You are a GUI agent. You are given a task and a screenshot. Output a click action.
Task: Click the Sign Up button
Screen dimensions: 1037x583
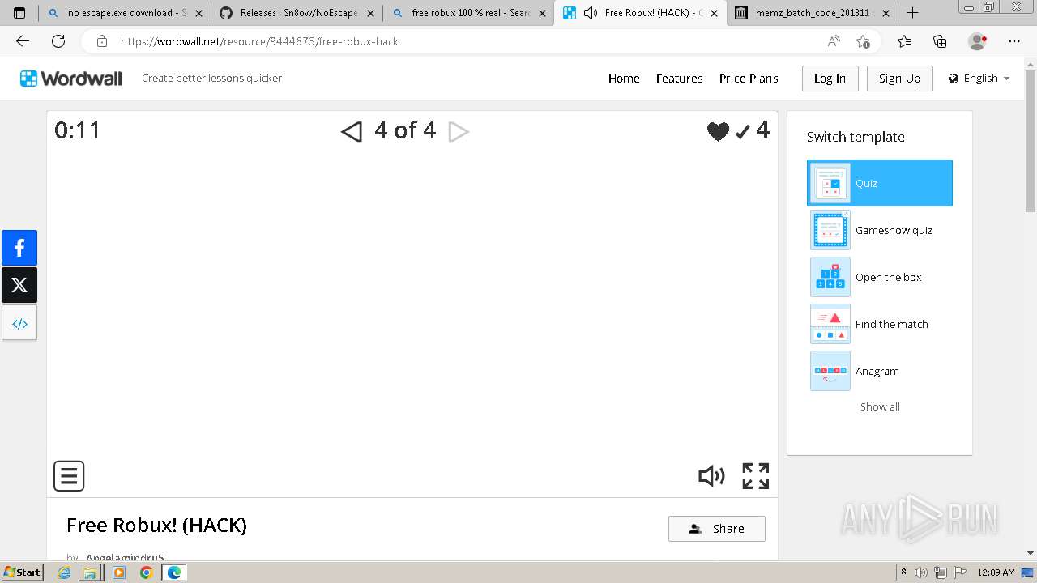pos(899,79)
